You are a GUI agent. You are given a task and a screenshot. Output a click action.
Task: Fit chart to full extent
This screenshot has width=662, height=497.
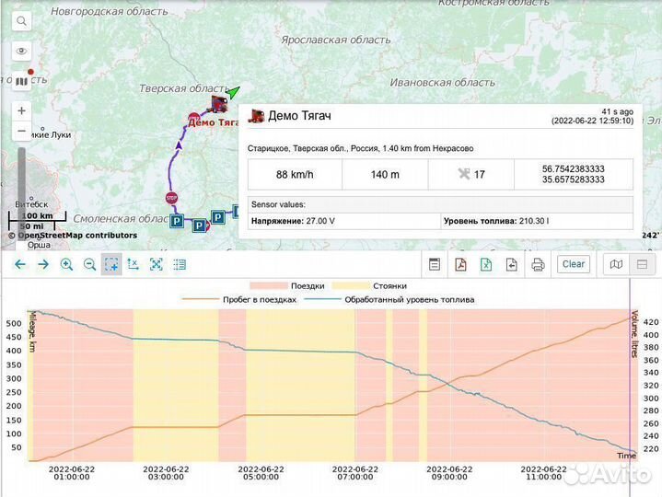tap(157, 264)
